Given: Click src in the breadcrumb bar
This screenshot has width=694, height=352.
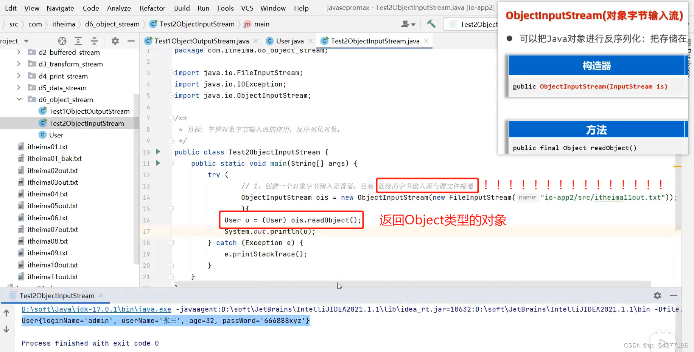Looking at the screenshot, I should [x=14, y=24].
